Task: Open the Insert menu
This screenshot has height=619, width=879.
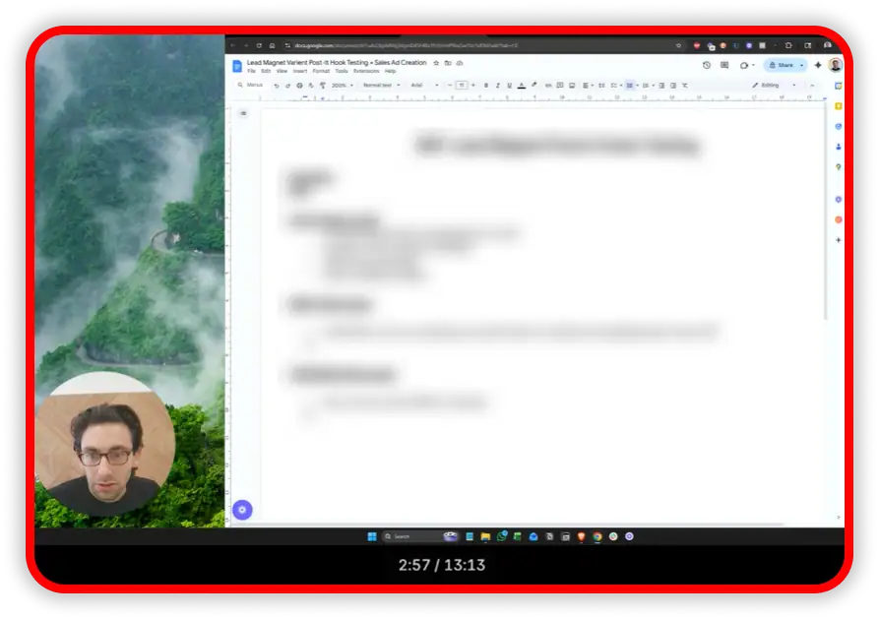Action: coord(299,72)
